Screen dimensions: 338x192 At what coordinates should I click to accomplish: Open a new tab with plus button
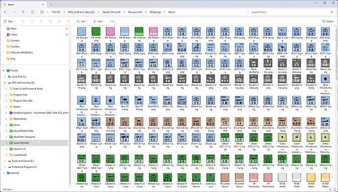(51, 4)
